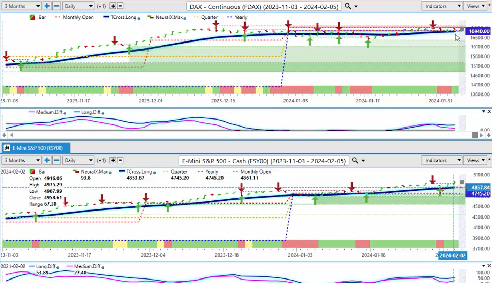492x283 pixels.
Task: Open Views dropdown on DAX chart
Action: [476, 6]
